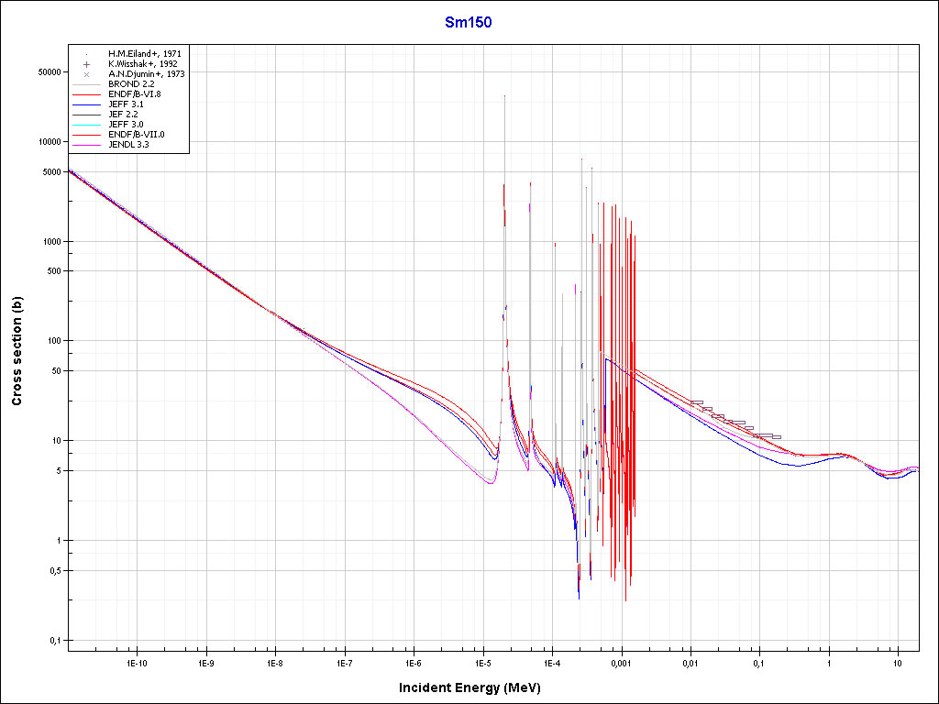Click the red ENDF/B-VI.8 line sample
Viewport: 939px width, 704px height.
[x=86, y=94]
